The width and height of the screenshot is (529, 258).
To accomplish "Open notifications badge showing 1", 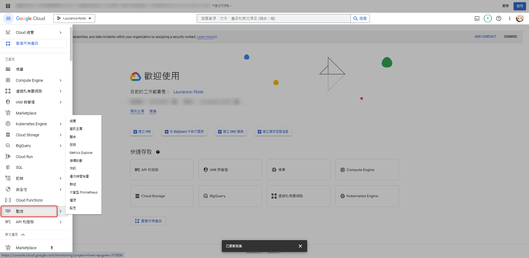I will [488, 18].
